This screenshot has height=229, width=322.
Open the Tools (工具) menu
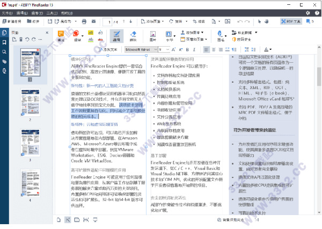click(x=52, y=13)
